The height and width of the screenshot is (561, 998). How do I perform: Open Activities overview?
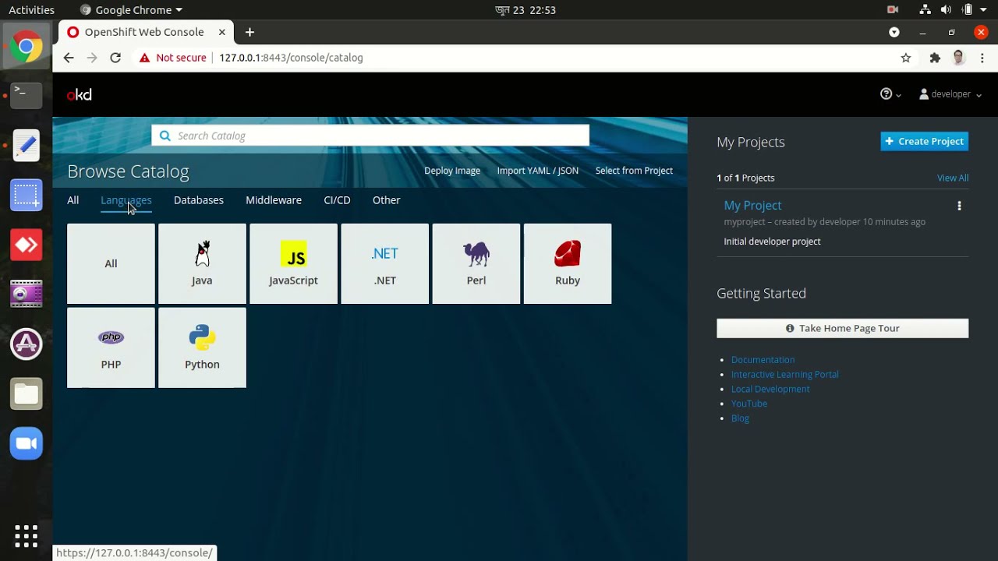(x=31, y=10)
